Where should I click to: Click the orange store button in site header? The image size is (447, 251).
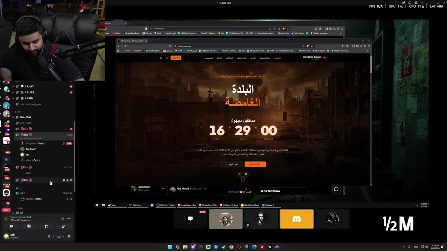coord(176,58)
